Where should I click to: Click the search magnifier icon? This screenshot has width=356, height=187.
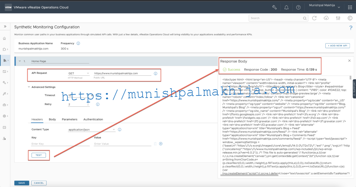pos(305,18)
